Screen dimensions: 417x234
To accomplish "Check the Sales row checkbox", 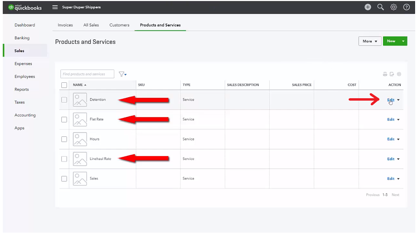I will click(64, 179).
